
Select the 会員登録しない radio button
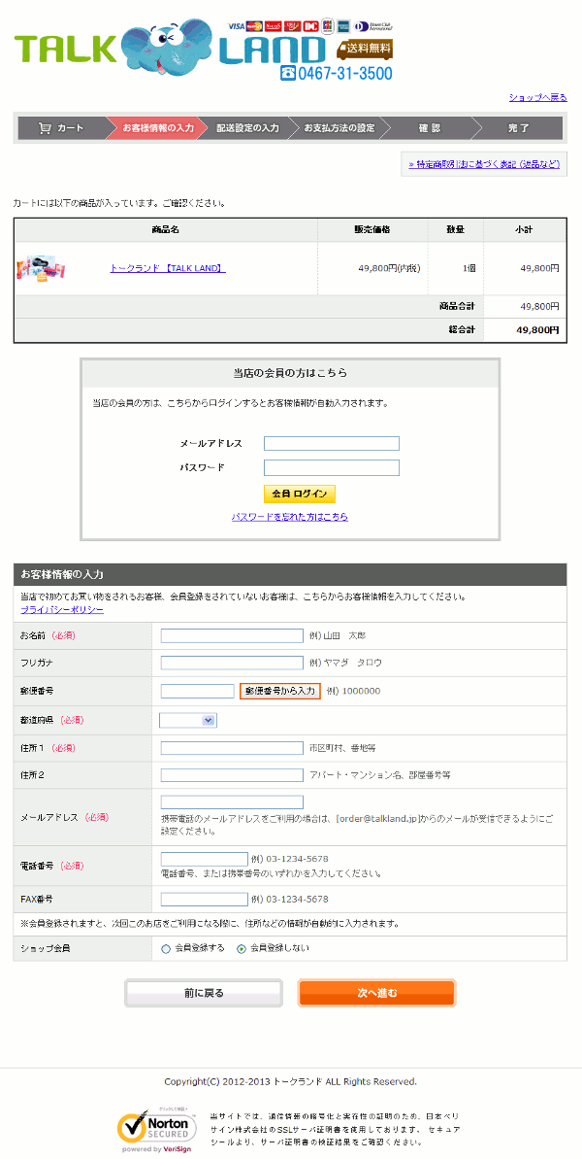(x=242, y=948)
